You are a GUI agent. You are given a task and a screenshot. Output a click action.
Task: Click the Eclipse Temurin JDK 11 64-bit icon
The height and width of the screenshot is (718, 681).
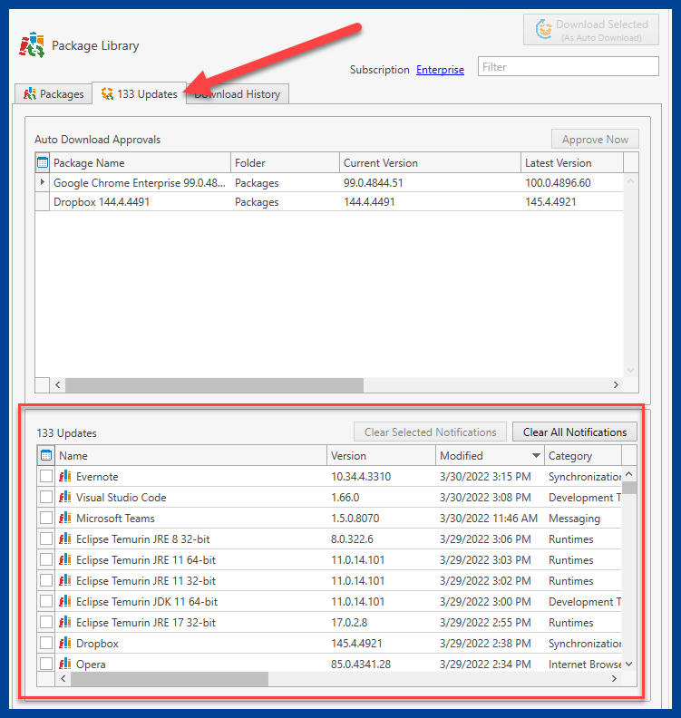coord(65,601)
